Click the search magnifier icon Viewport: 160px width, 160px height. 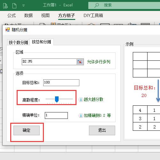click(x=97, y=5)
